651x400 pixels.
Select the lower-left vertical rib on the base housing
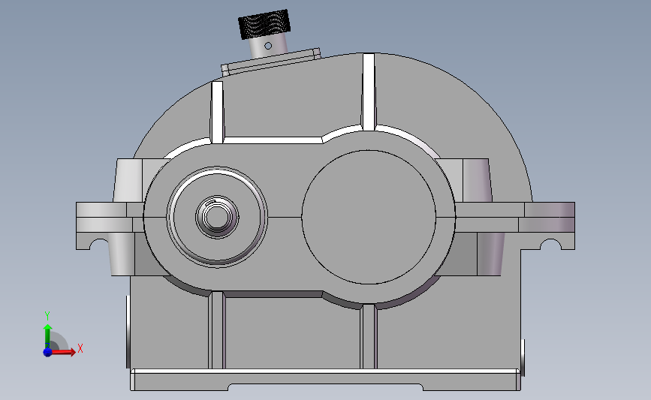[x=217, y=330]
